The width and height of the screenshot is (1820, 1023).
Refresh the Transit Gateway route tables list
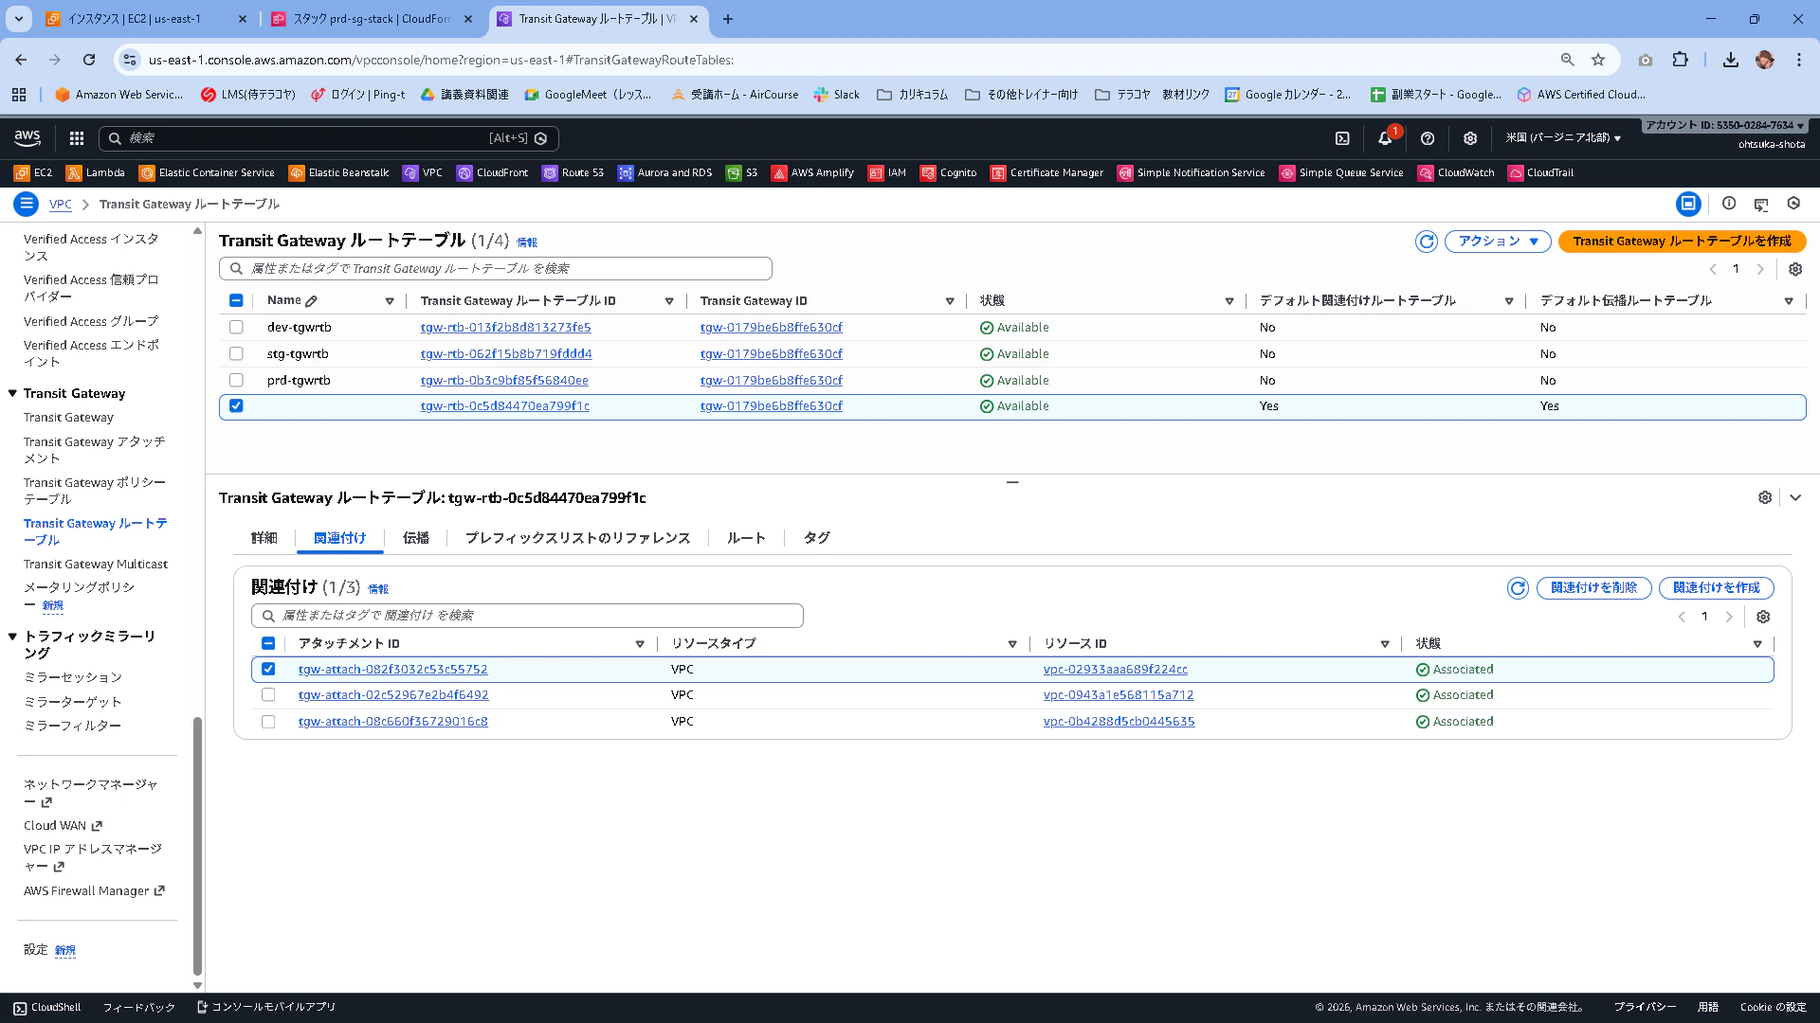click(1427, 242)
